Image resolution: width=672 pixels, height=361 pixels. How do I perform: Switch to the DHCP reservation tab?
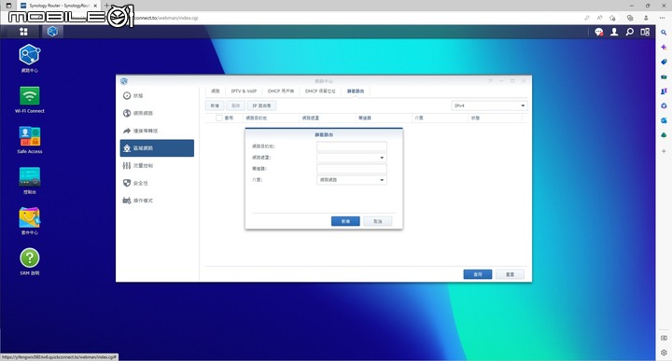pyautogui.click(x=320, y=90)
